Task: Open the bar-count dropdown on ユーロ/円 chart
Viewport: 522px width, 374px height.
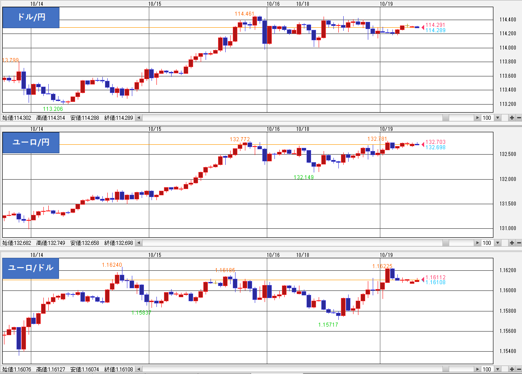Action: [498, 243]
